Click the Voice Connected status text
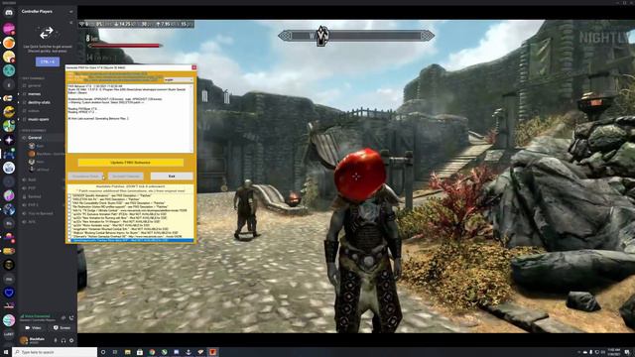The image size is (635, 357). (x=38, y=316)
